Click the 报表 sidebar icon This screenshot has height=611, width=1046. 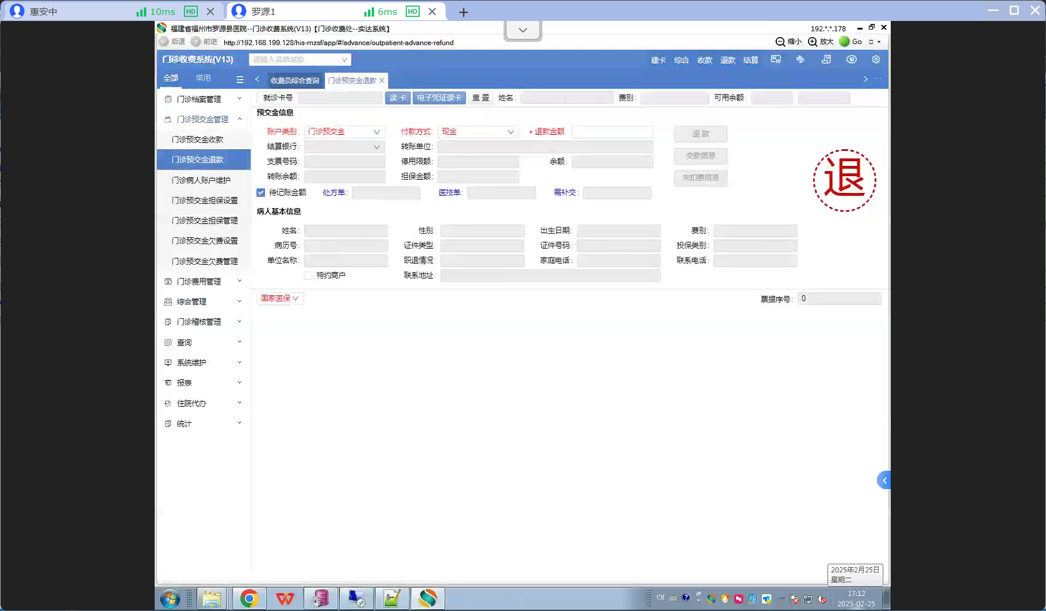coord(168,383)
